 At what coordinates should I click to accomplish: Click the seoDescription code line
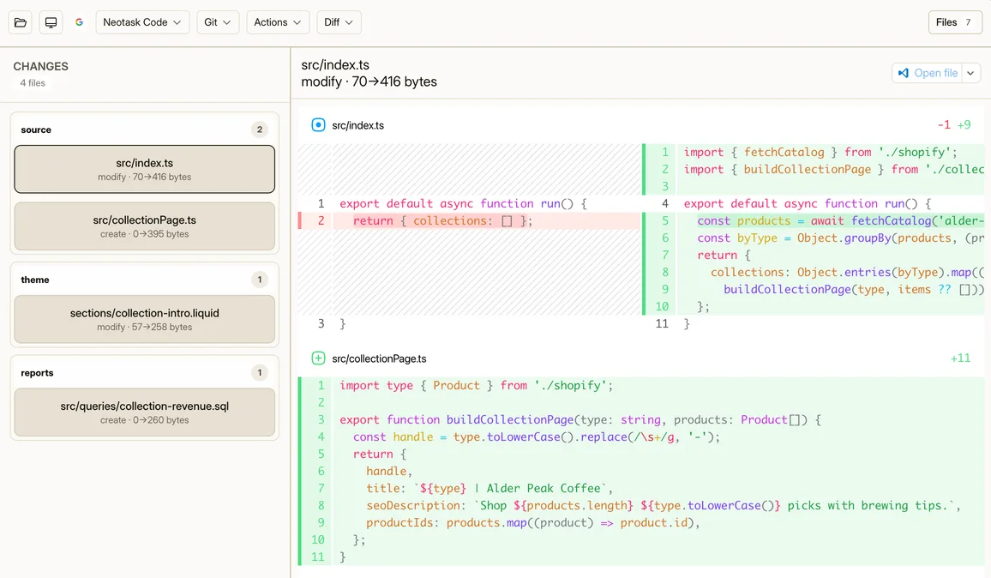641,505
